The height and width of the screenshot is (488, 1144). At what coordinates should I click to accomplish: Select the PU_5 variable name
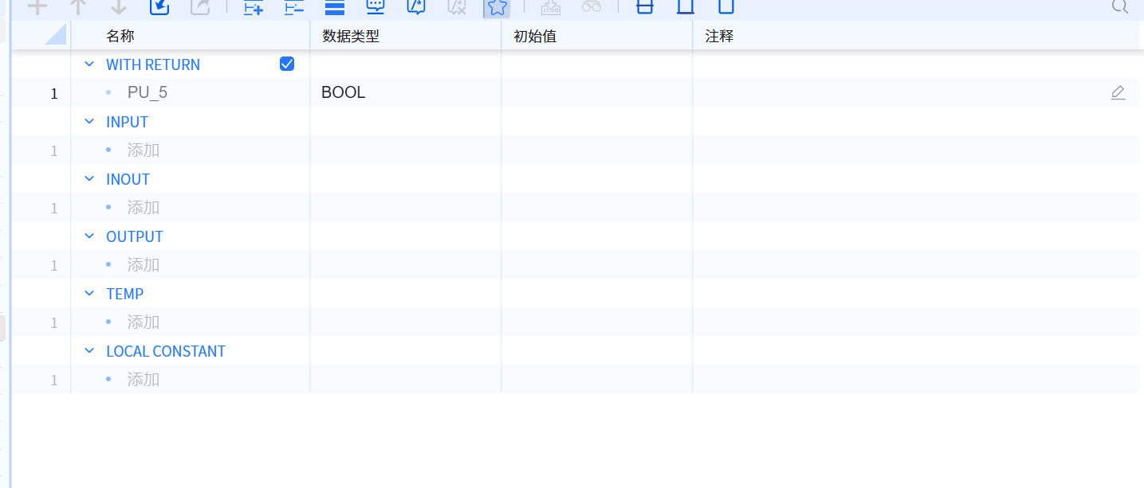coord(147,93)
